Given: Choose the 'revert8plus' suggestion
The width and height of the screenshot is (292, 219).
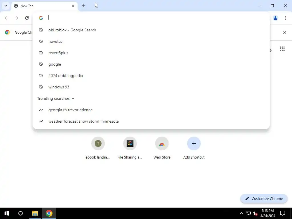Looking at the screenshot, I should [x=151, y=53].
